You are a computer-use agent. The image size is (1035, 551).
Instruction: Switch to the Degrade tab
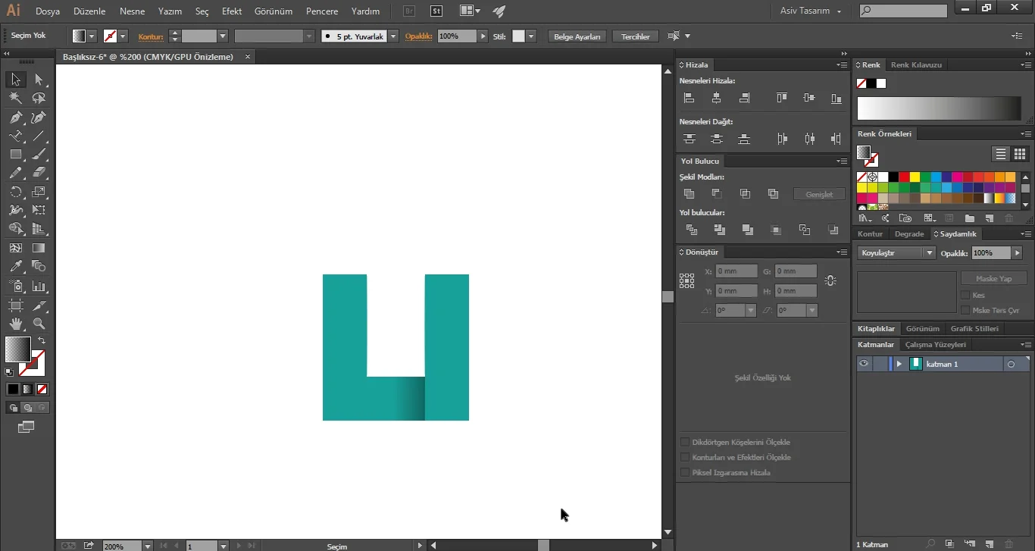[x=909, y=234]
